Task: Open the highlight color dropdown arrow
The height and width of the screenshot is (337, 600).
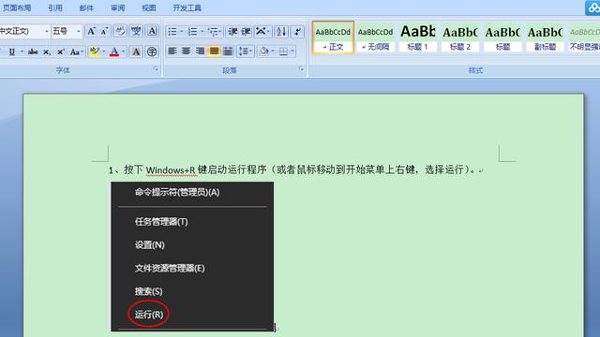Action: pos(104,51)
